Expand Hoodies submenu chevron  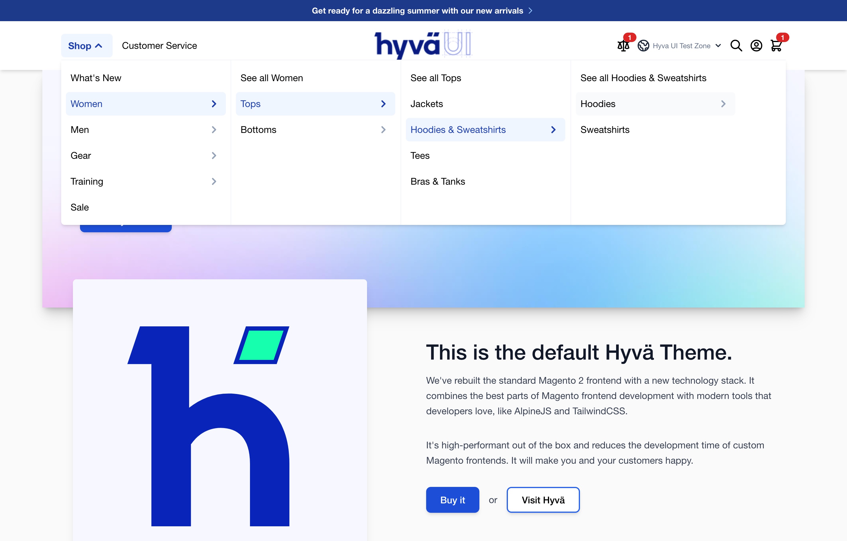(x=723, y=104)
